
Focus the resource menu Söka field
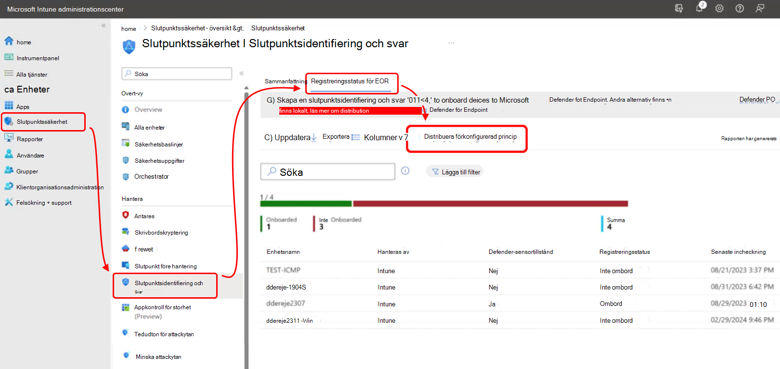tap(177, 74)
